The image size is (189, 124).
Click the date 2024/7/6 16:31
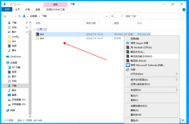point(95,38)
